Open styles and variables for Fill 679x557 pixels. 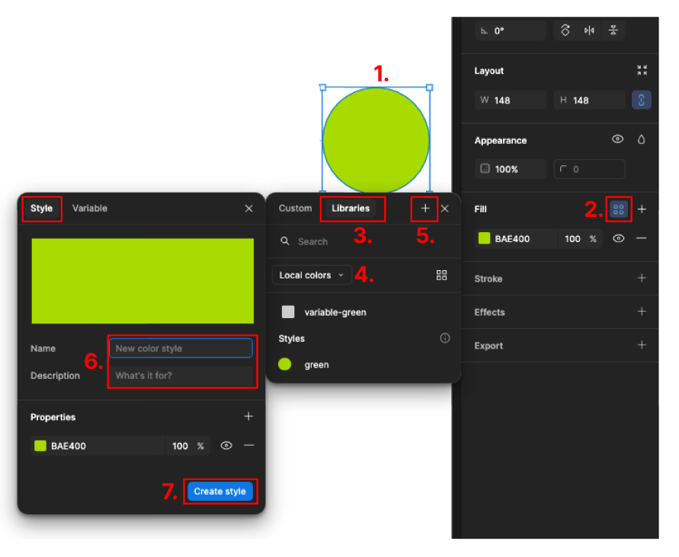coord(618,209)
